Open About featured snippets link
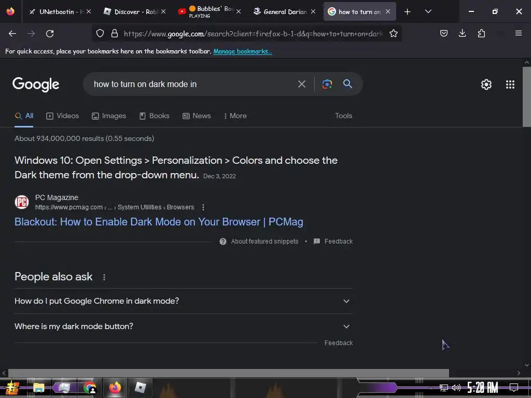531x398 pixels. click(x=259, y=241)
